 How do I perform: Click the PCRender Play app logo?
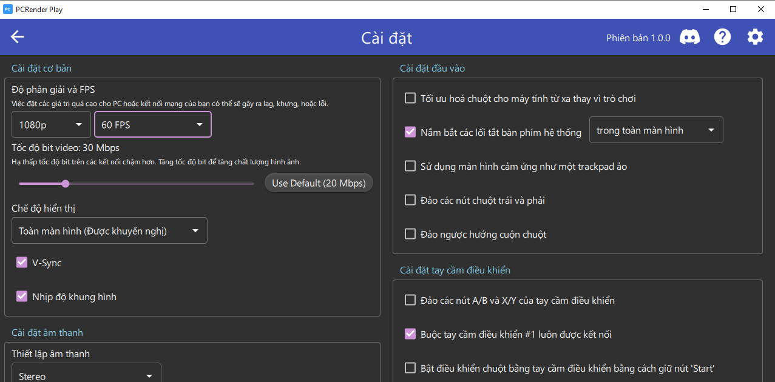pyautogui.click(x=8, y=9)
